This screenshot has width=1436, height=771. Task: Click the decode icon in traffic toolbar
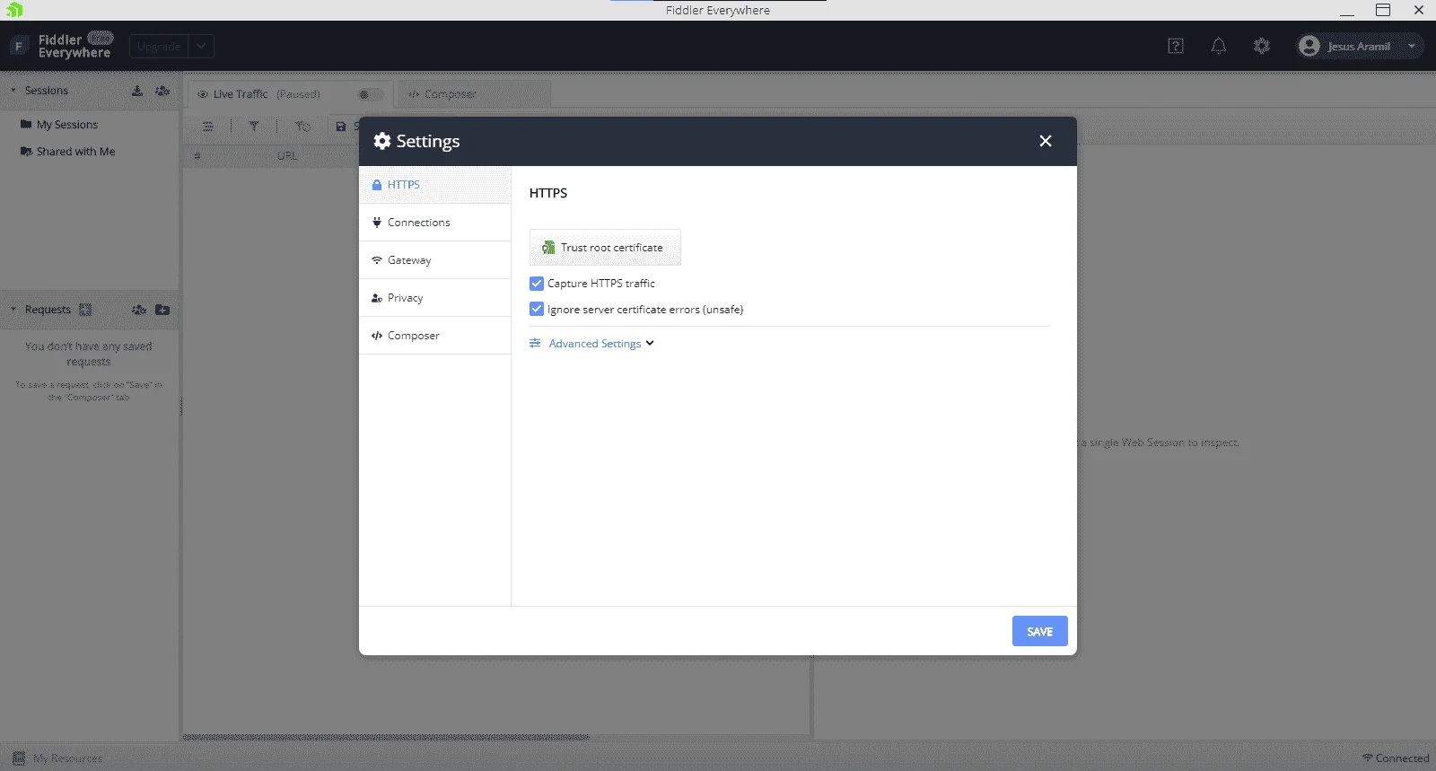302,127
